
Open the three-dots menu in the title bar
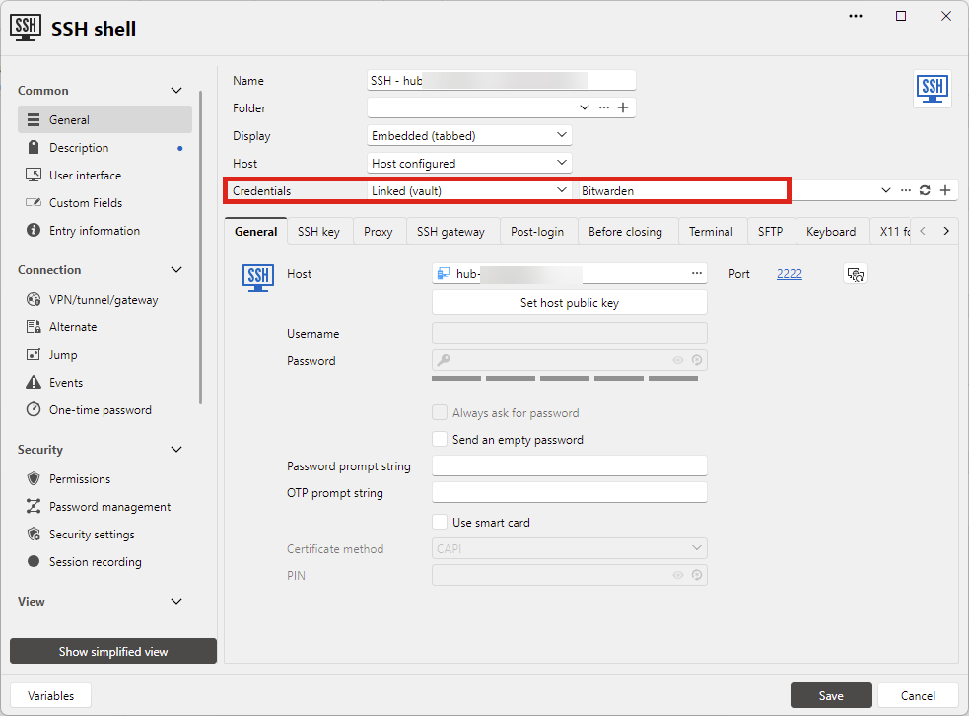856,16
